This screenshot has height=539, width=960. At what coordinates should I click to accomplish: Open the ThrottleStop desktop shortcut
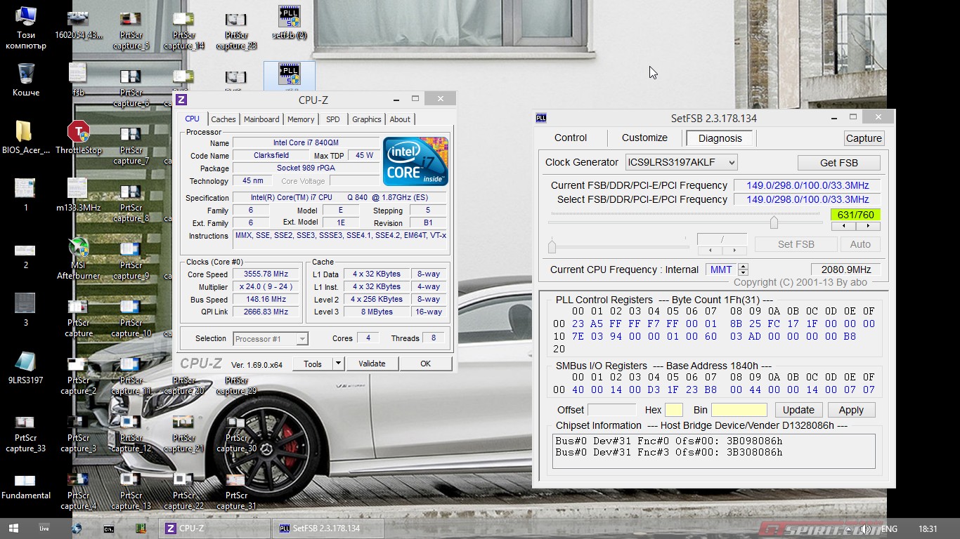pos(78,133)
